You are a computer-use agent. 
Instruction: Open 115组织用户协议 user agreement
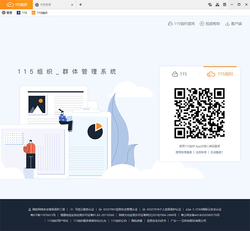click(58, 221)
